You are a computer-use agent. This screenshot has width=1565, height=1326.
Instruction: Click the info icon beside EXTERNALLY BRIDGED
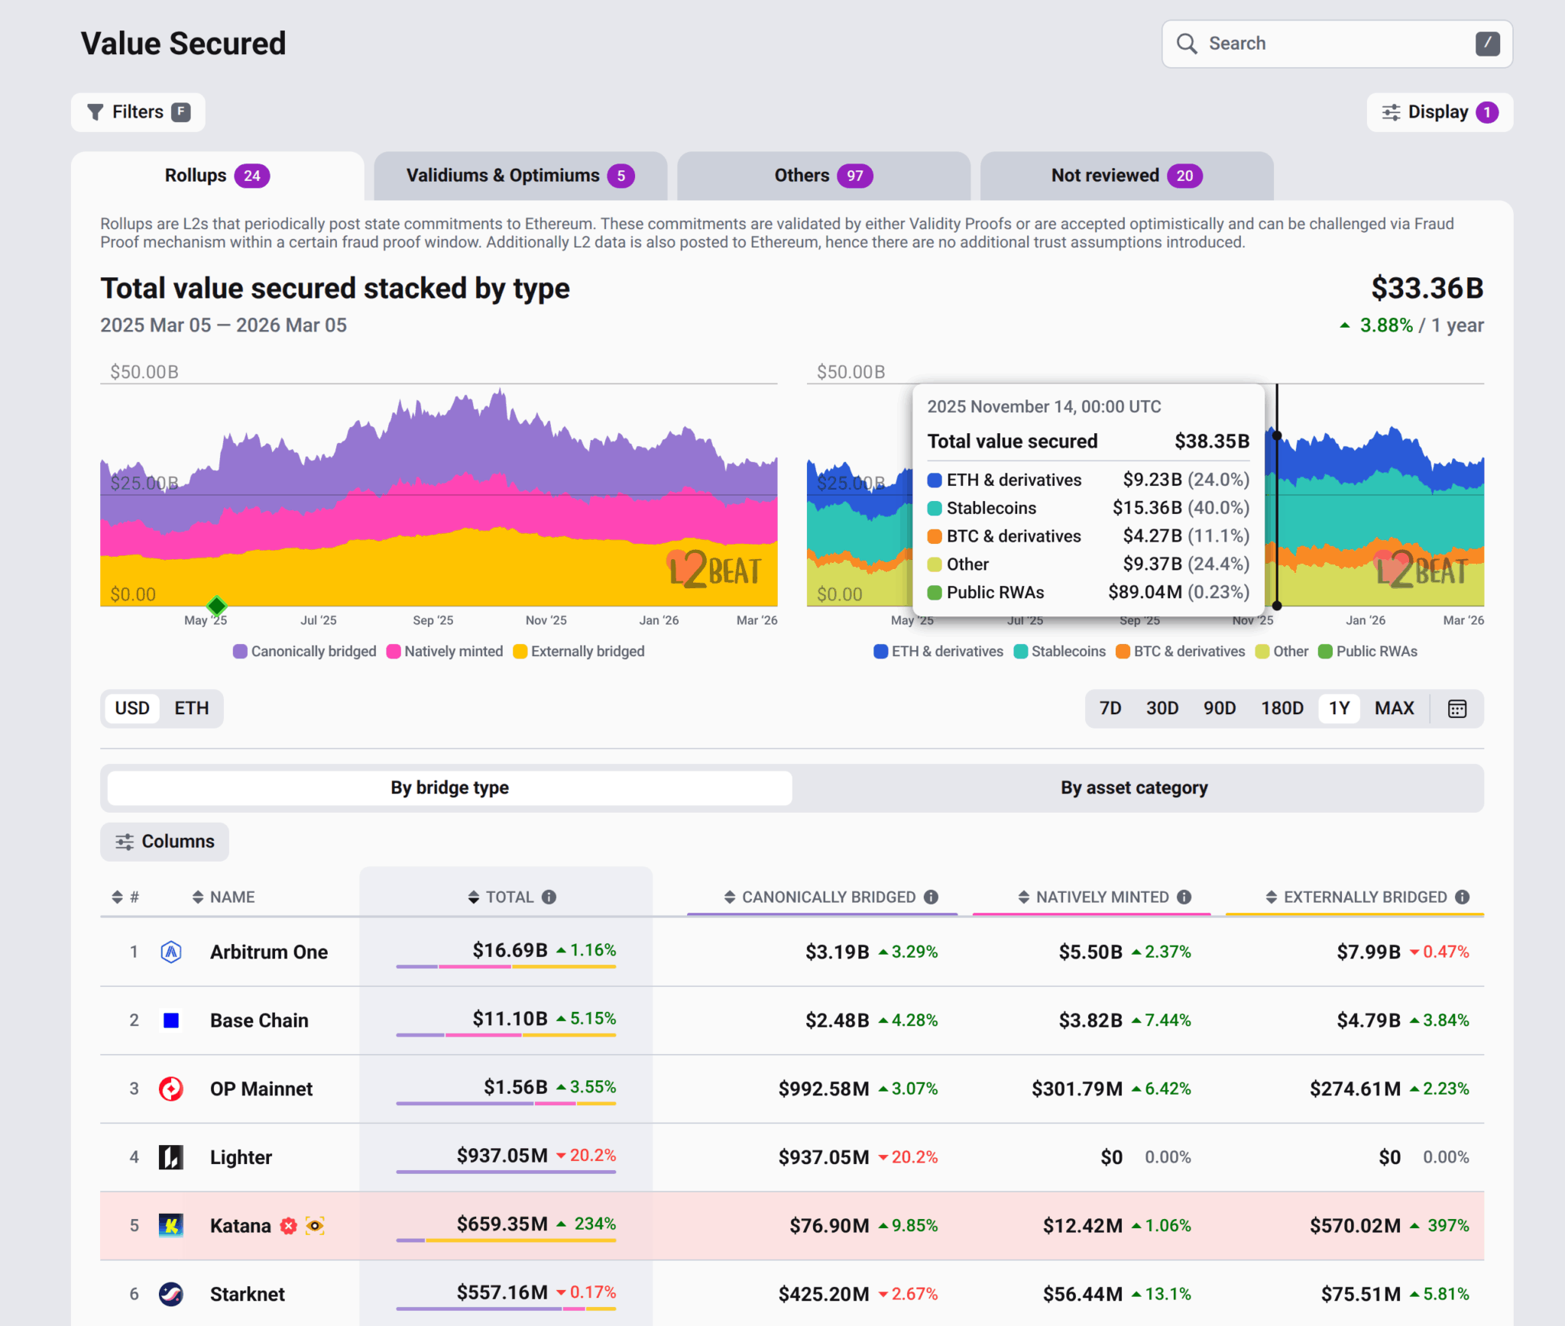[1462, 897]
